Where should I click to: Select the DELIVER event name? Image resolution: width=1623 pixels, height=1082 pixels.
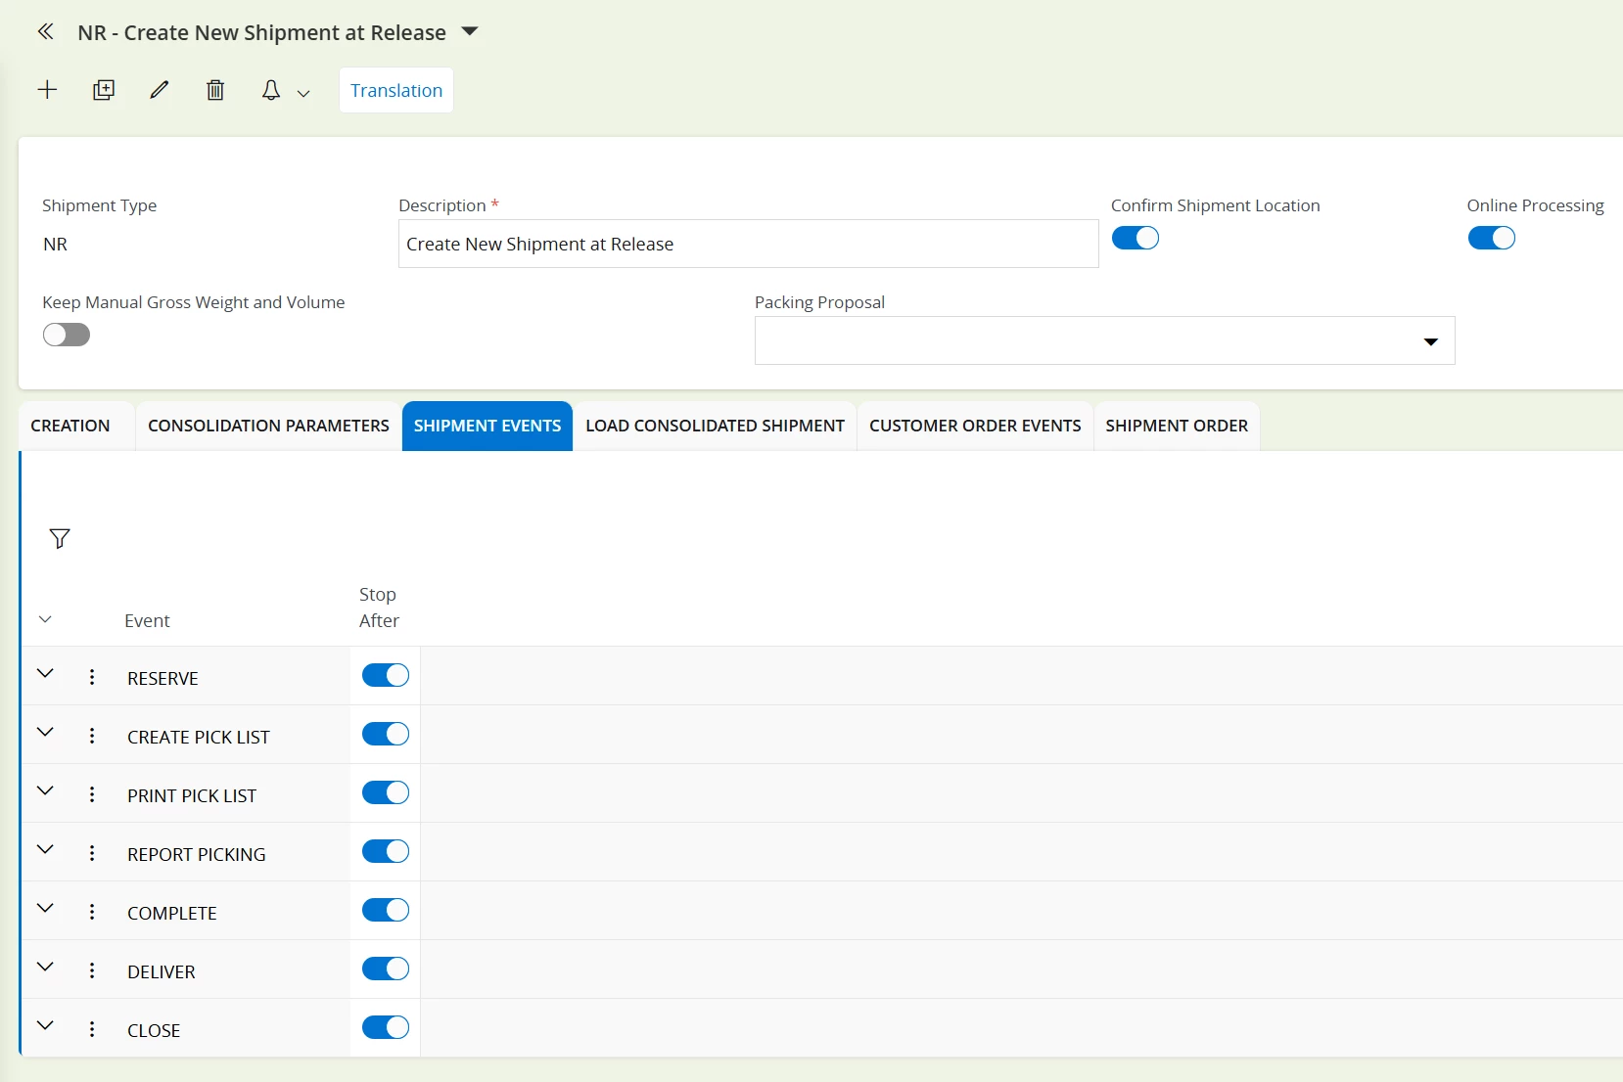click(162, 971)
